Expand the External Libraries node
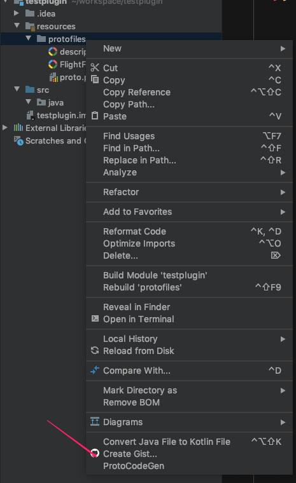The width and height of the screenshot is (296, 483). (x=5, y=127)
